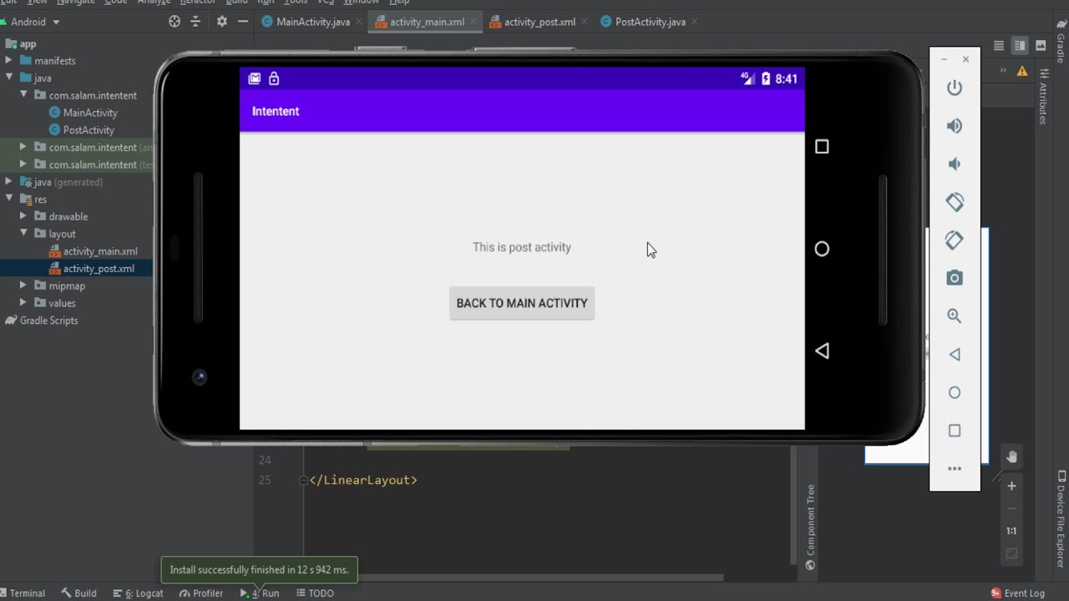Tap BACK TO MAIN ACTIVITY button

click(522, 303)
